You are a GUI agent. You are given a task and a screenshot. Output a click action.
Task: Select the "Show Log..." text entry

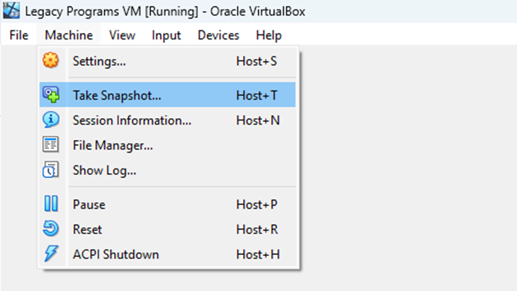point(104,170)
